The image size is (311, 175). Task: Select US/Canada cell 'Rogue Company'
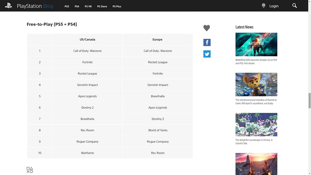coord(87,142)
